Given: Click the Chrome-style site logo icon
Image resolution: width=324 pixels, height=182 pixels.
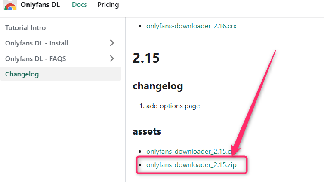Looking at the screenshot, I should [x=10, y=5].
